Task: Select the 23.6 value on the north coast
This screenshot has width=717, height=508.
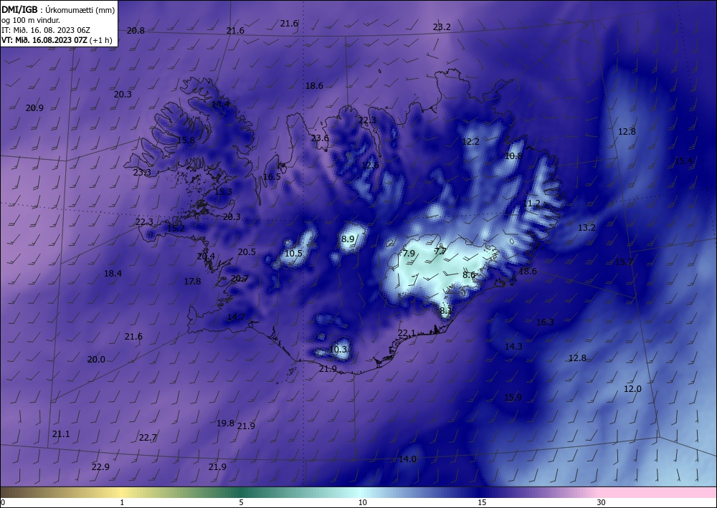Action: pyautogui.click(x=320, y=138)
